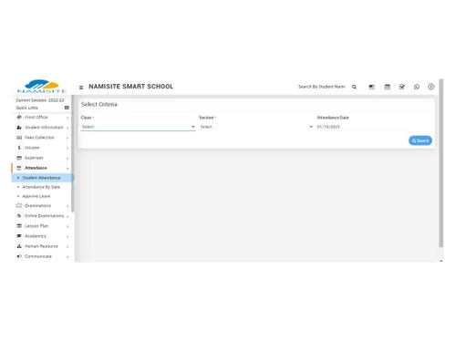Viewport: 456px width, 342px height.
Task: Open the Human Resource menu
Action: click(x=41, y=246)
